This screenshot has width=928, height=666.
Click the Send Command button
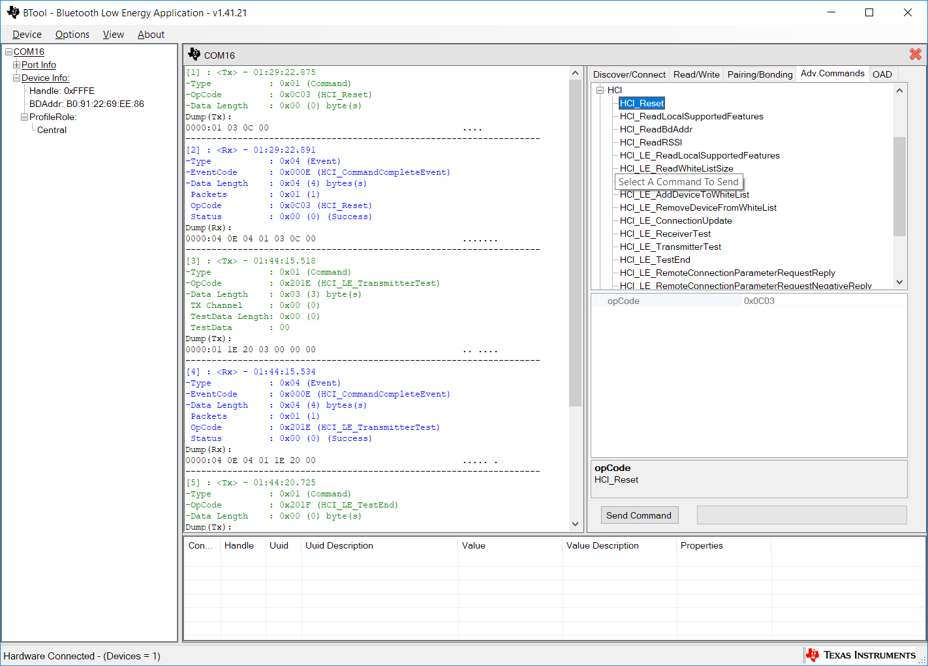pos(640,515)
